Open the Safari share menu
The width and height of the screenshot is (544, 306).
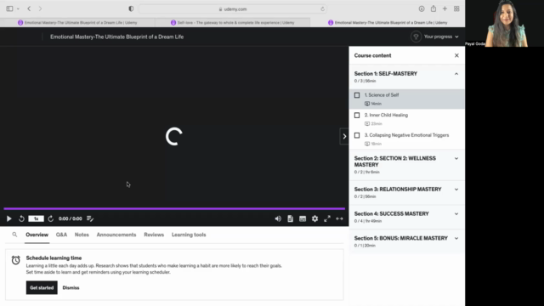433,8
